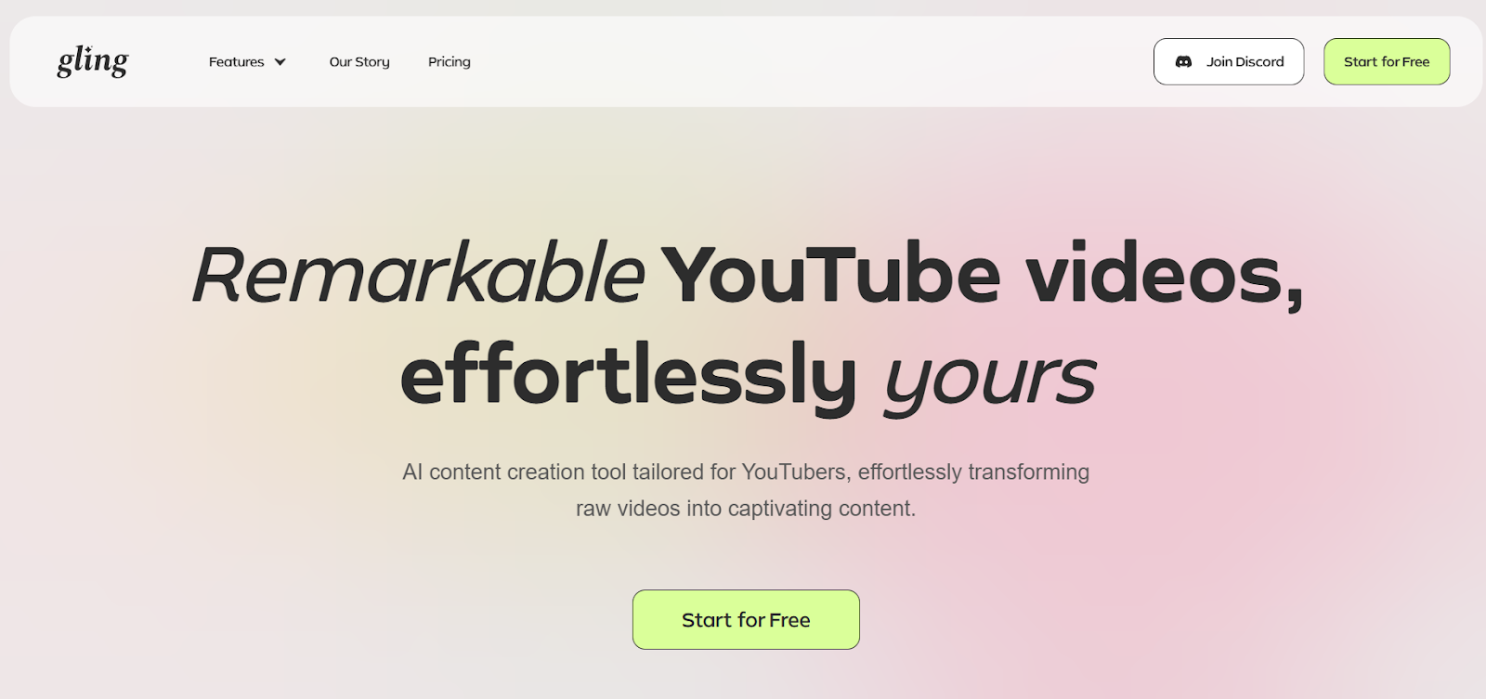
Task: Click the gling logo
Action: [93, 61]
